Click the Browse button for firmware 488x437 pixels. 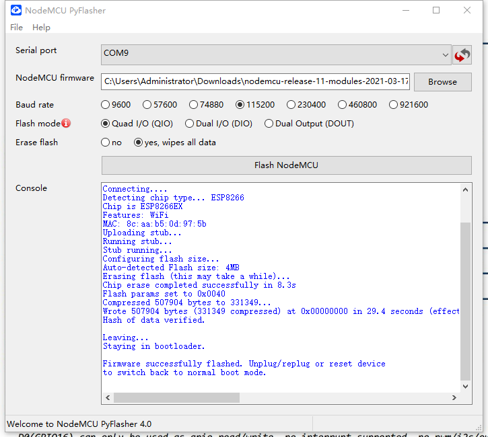click(x=442, y=82)
